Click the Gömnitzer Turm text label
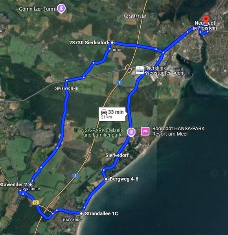The image size is (228, 235). coord(37,9)
